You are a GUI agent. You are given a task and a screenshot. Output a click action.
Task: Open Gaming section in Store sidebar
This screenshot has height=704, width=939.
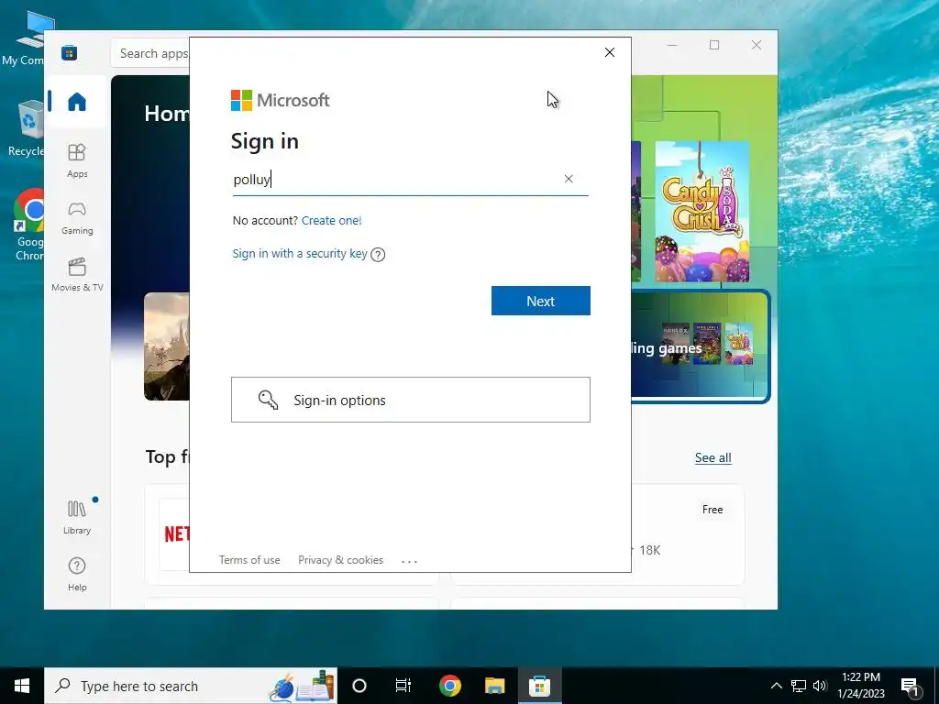click(x=77, y=218)
